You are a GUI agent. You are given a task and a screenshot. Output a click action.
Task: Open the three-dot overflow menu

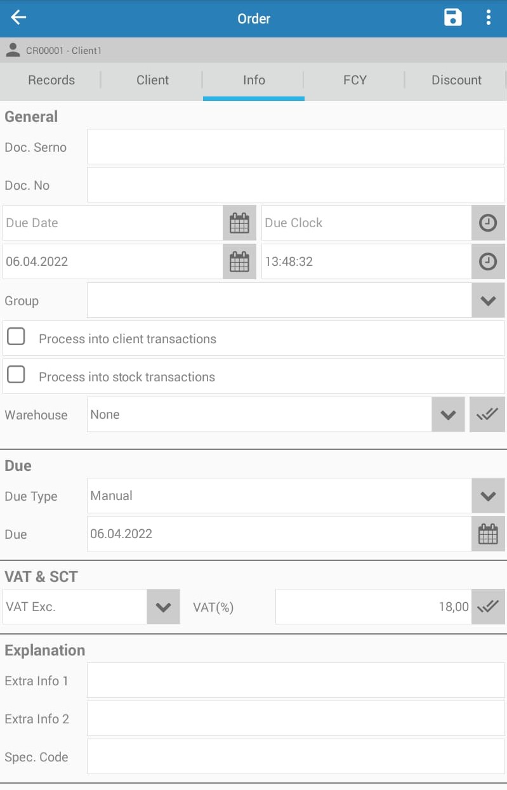(x=488, y=18)
